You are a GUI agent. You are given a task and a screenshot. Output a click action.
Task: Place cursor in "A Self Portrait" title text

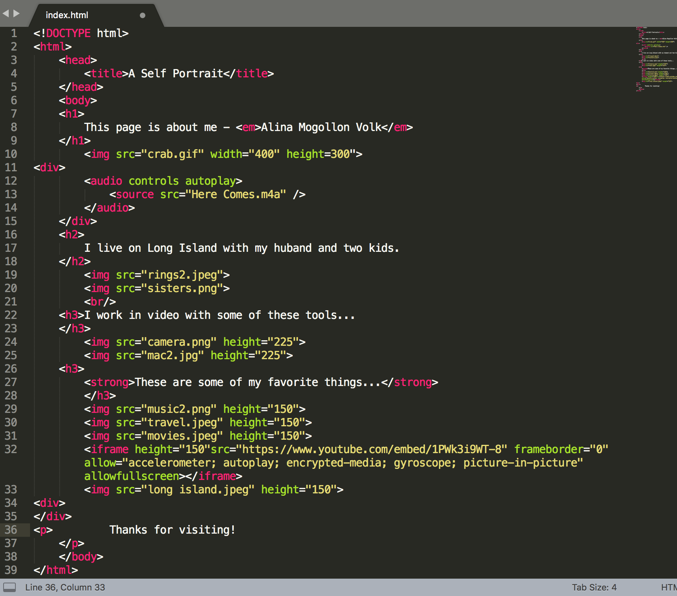click(x=176, y=73)
